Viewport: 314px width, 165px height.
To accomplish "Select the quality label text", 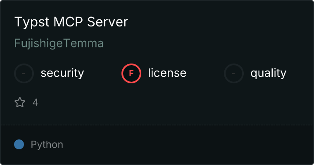I will click(x=268, y=73).
